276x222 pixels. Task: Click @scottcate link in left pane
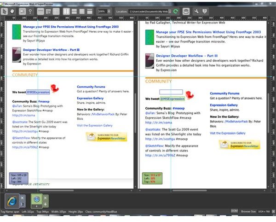(x=20, y=122)
